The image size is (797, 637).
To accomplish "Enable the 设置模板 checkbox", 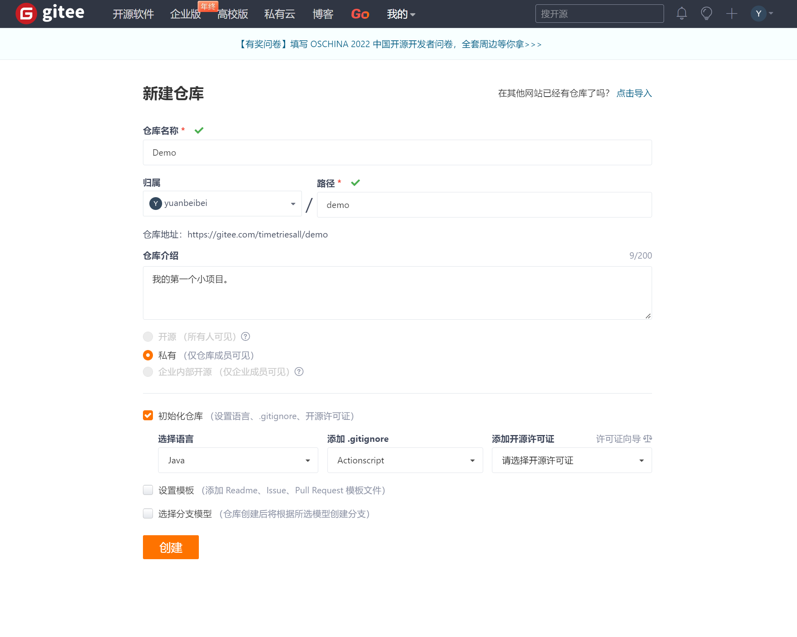I will [148, 490].
